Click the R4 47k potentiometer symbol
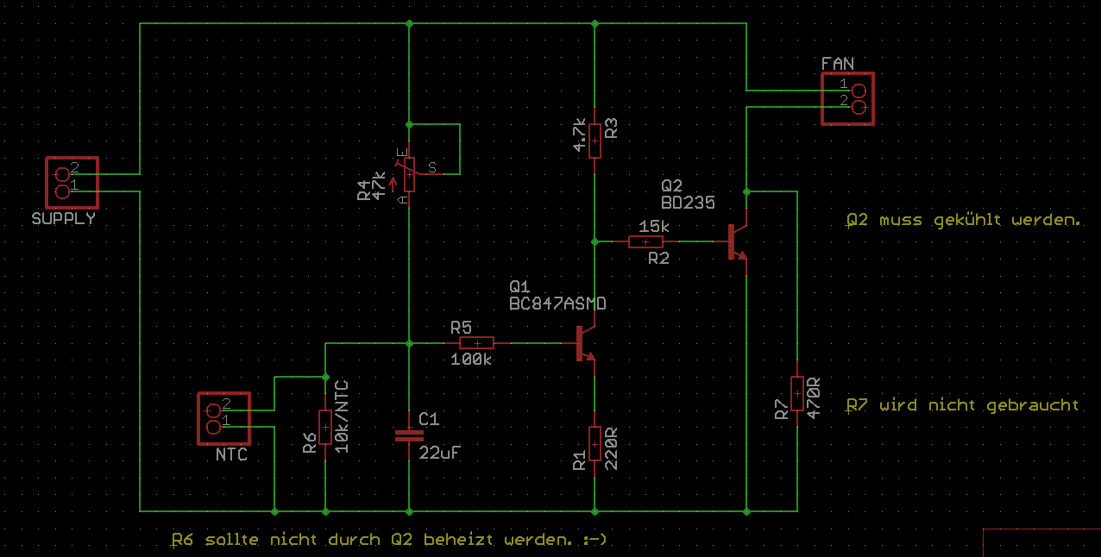 [x=409, y=173]
